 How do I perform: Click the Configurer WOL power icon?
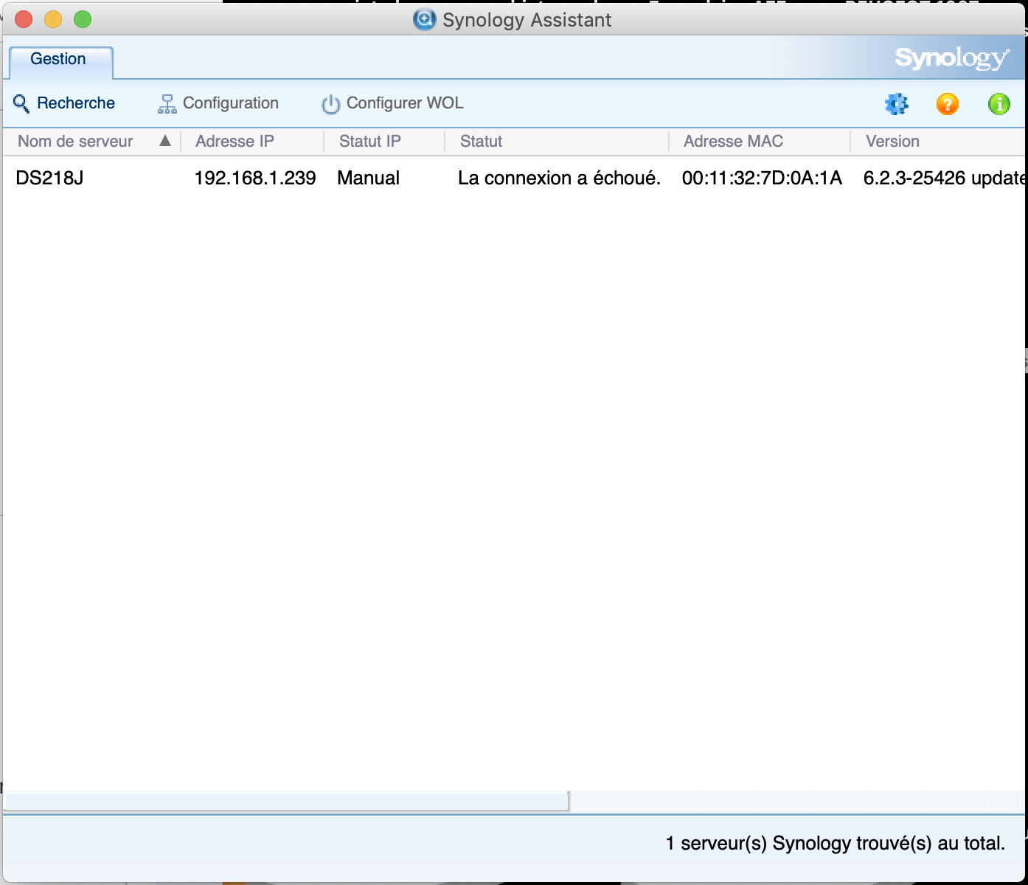point(331,104)
